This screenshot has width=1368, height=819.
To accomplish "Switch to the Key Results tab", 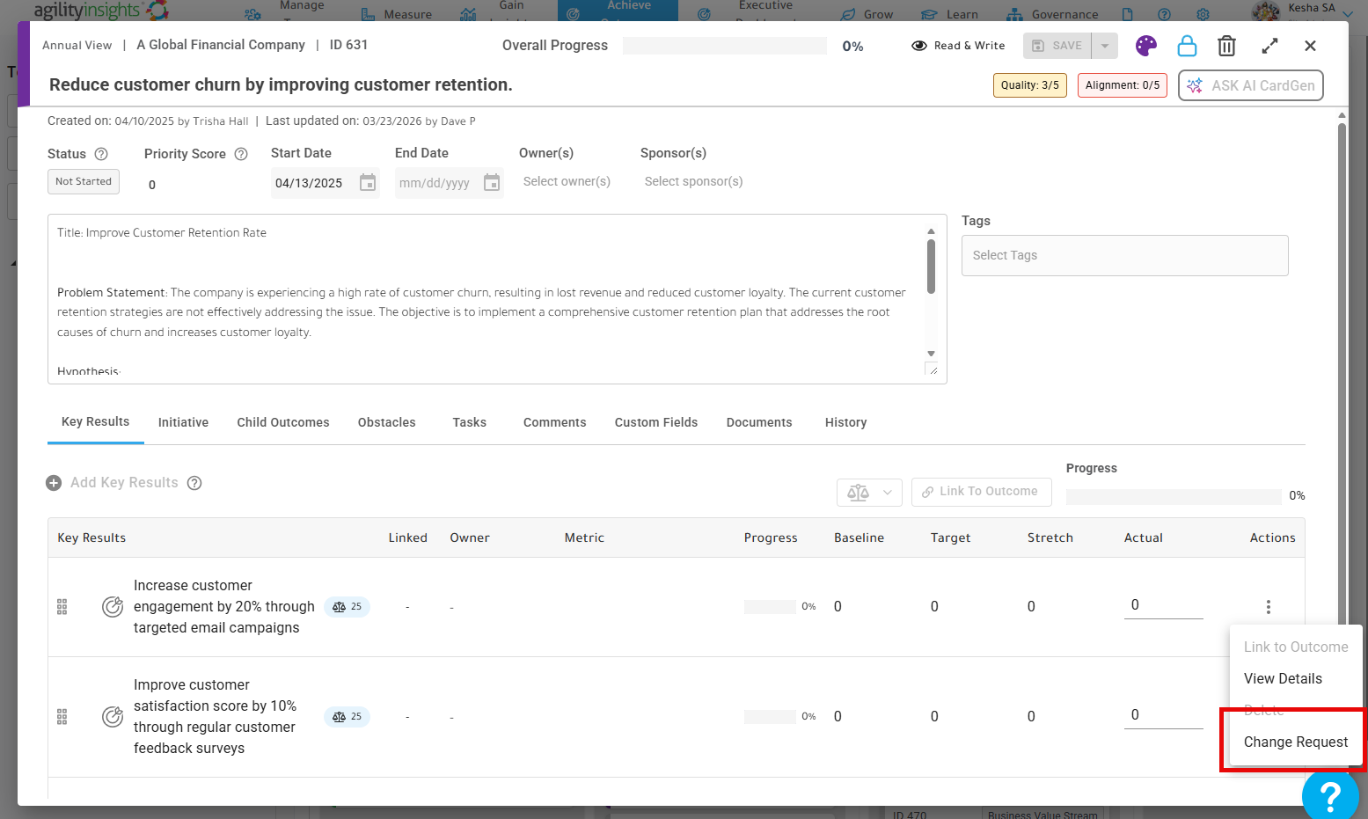I will 95,422.
